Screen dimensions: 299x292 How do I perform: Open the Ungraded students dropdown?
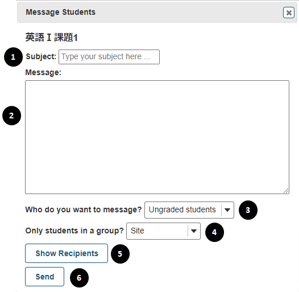[189, 210]
